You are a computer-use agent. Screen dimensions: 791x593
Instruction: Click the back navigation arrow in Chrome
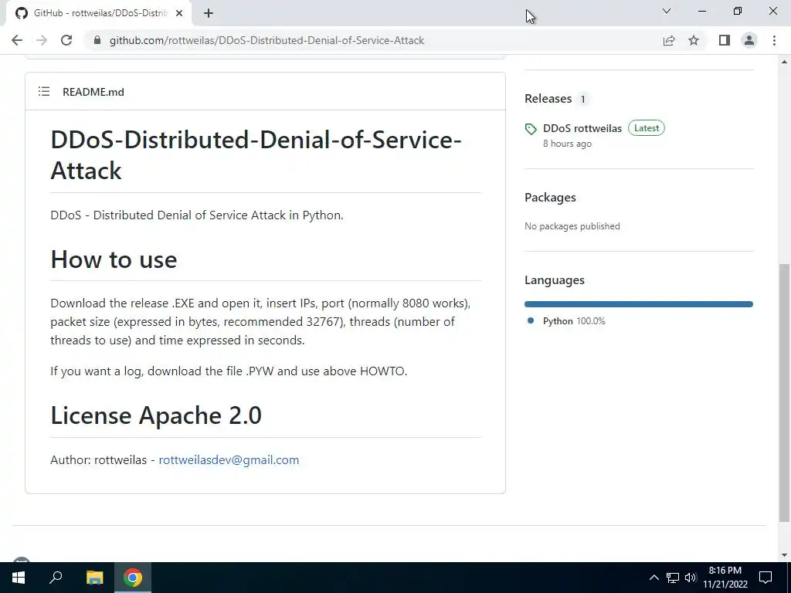(x=17, y=40)
